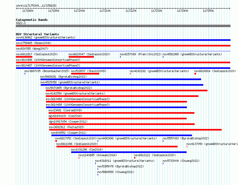Viewport: 238px width, 185px height.
Task: Click nsv6612121 (Sedlazeck2020) label
Action: (155, 155)
